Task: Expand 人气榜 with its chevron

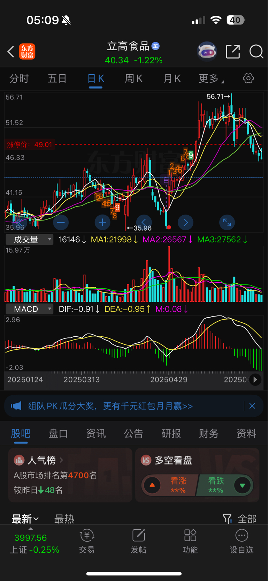Action: [61, 460]
